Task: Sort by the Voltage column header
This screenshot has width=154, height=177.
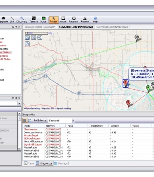Action: pos(119,126)
